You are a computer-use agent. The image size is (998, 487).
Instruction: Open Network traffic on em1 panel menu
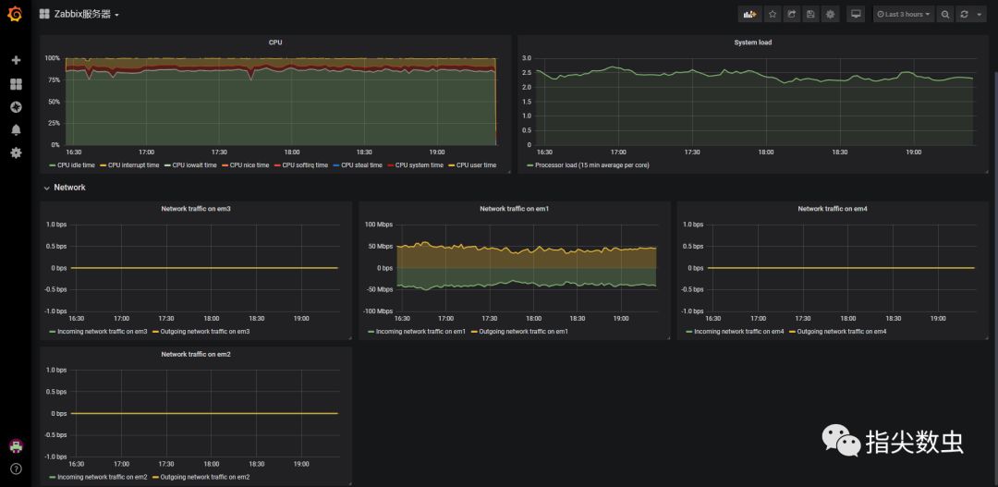coord(515,209)
